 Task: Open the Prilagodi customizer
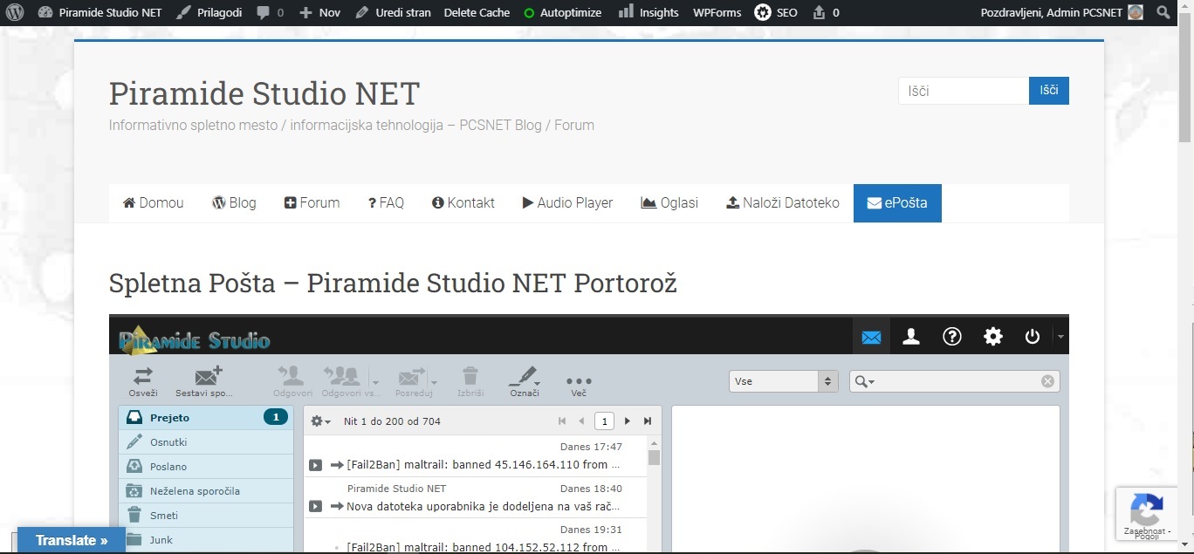(208, 12)
